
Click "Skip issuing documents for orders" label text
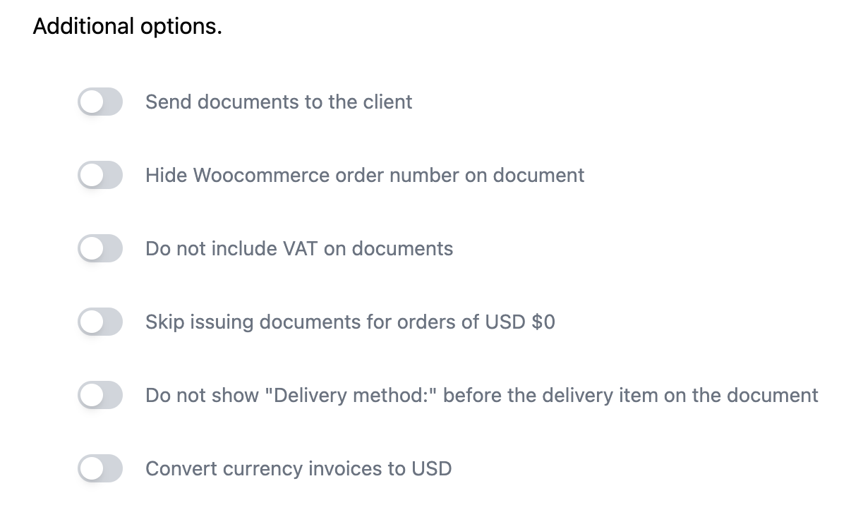point(350,322)
